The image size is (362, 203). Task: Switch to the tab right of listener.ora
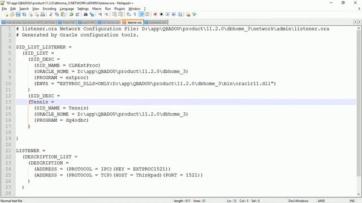tap(156, 23)
